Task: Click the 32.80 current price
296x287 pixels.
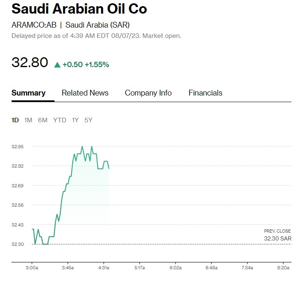Action: (30, 63)
